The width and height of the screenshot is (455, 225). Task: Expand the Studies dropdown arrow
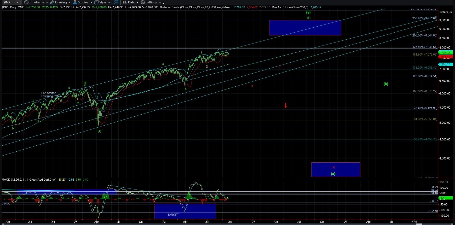(91, 3)
